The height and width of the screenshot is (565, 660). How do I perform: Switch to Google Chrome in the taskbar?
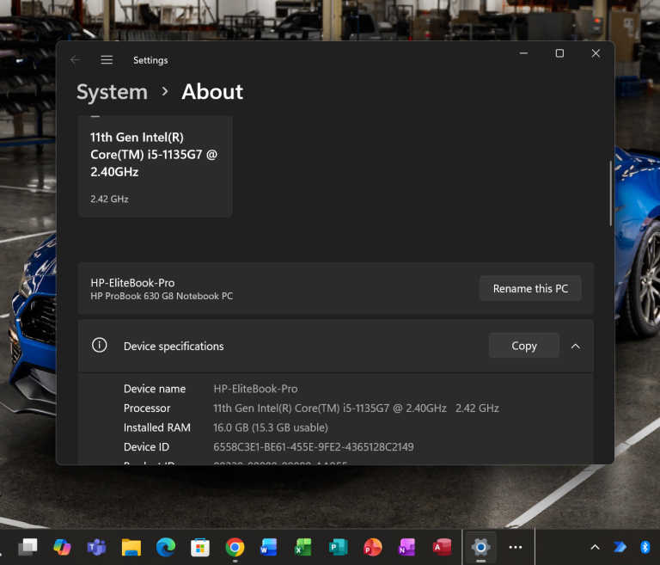234,547
